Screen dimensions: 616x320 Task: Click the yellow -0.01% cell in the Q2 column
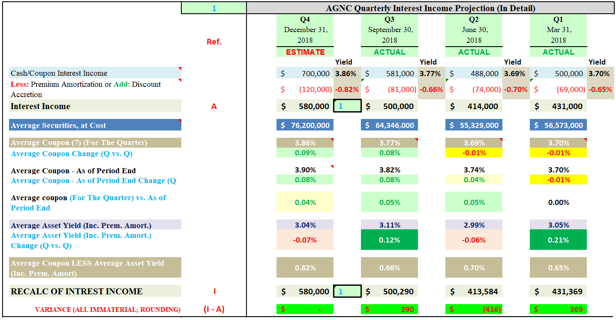click(x=474, y=152)
